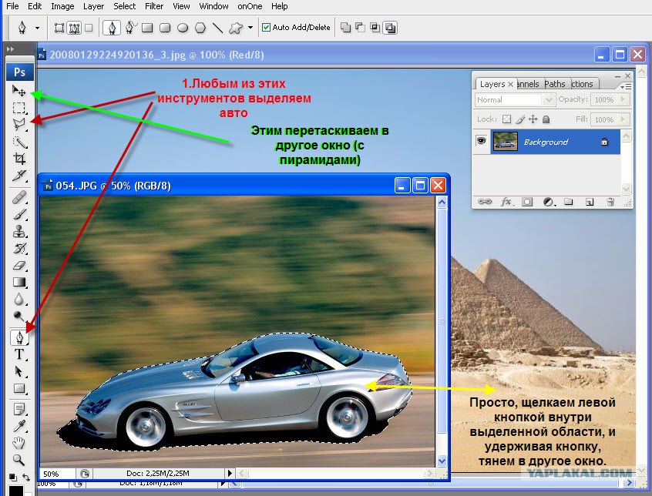Expand the Opacity slider arrow
This screenshot has height=496, width=652.
[623, 99]
